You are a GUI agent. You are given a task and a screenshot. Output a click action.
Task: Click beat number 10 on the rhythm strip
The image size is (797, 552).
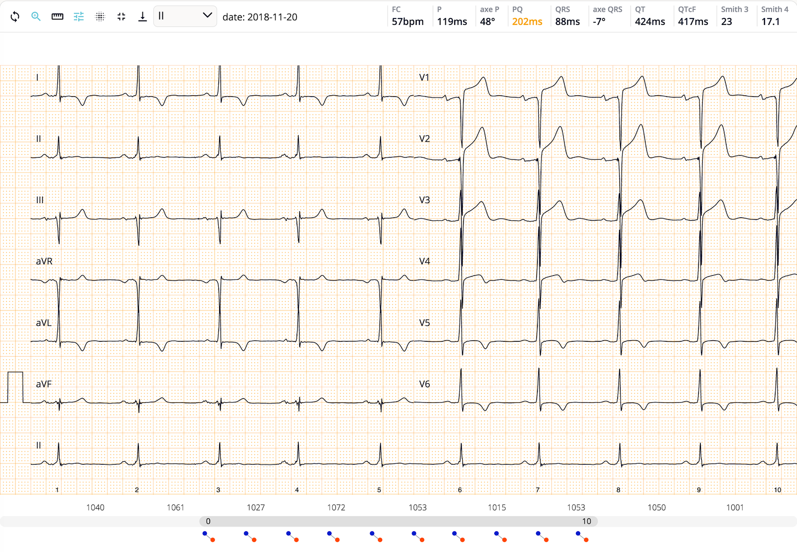coord(778,490)
